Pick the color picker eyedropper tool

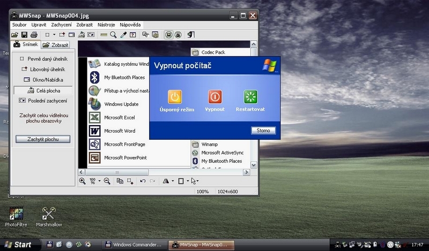tap(123, 35)
